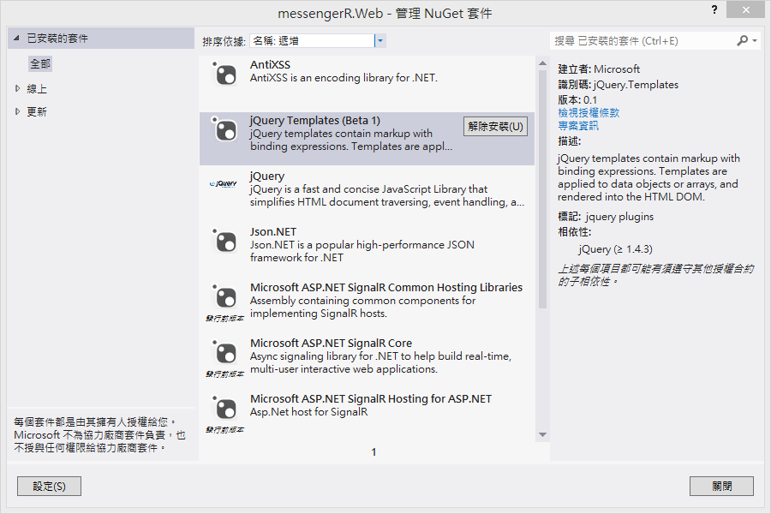771x514 pixels.
Task: Click the 關閉 close button
Action: click(721, 486)
